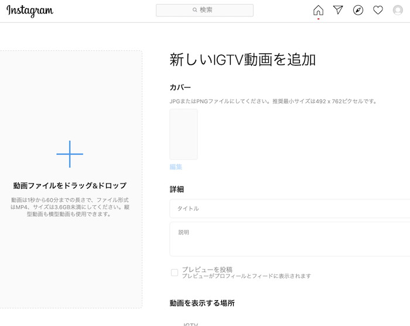The height and width of the screenshot is (326, 410).
Task: Click the 動画を表示する場所 heading
Action: (x=202, y=303)
